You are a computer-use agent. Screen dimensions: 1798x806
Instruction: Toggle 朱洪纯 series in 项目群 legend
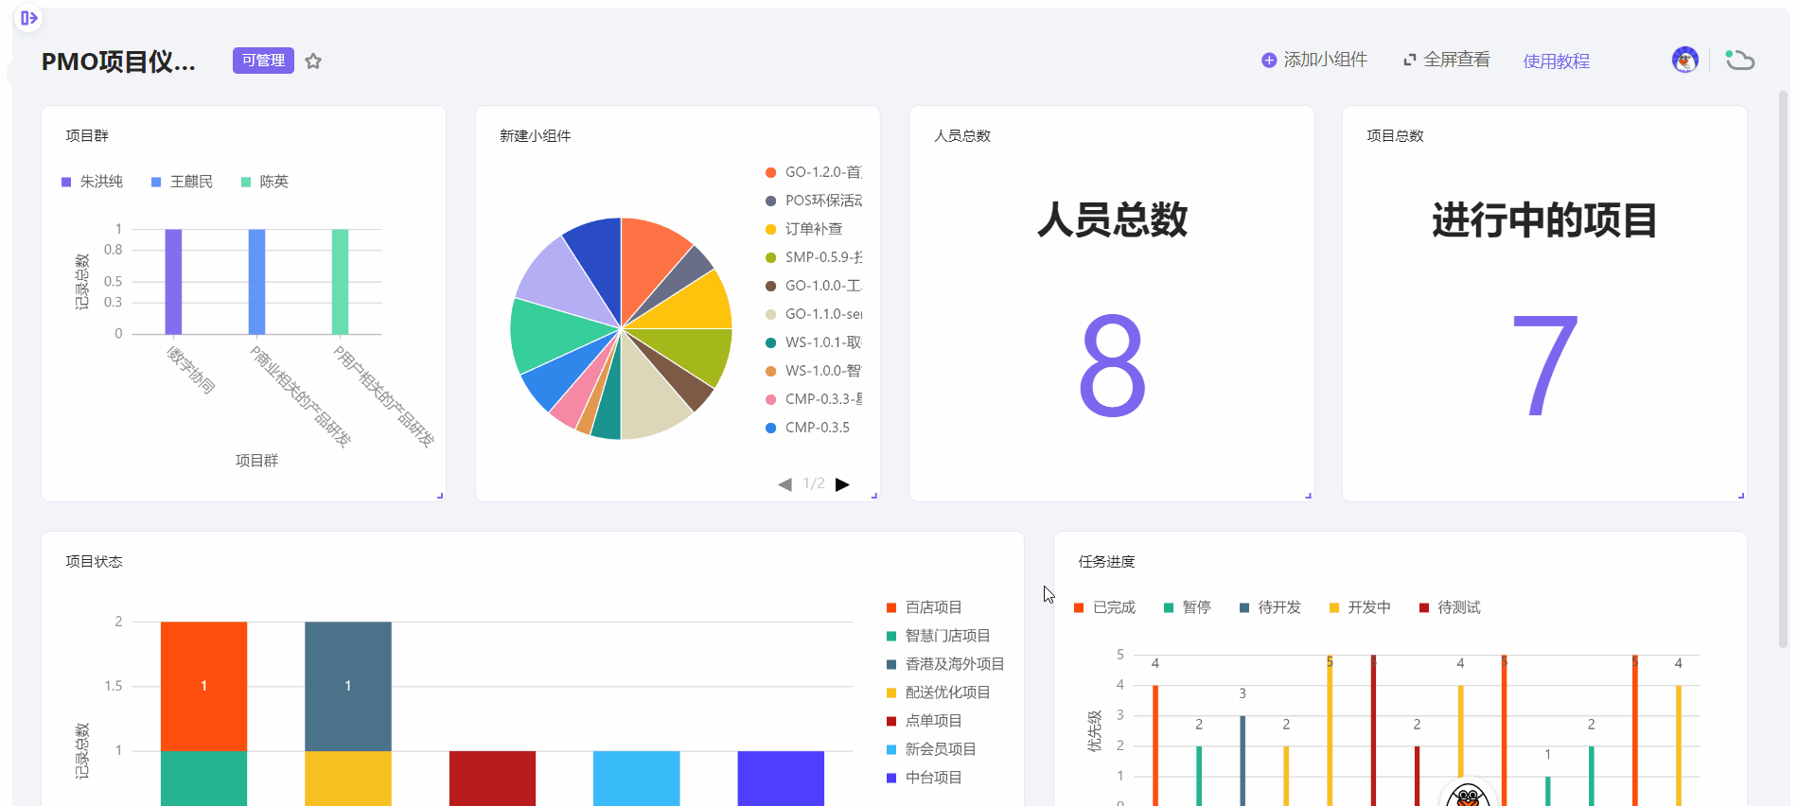tap(92, 182)
